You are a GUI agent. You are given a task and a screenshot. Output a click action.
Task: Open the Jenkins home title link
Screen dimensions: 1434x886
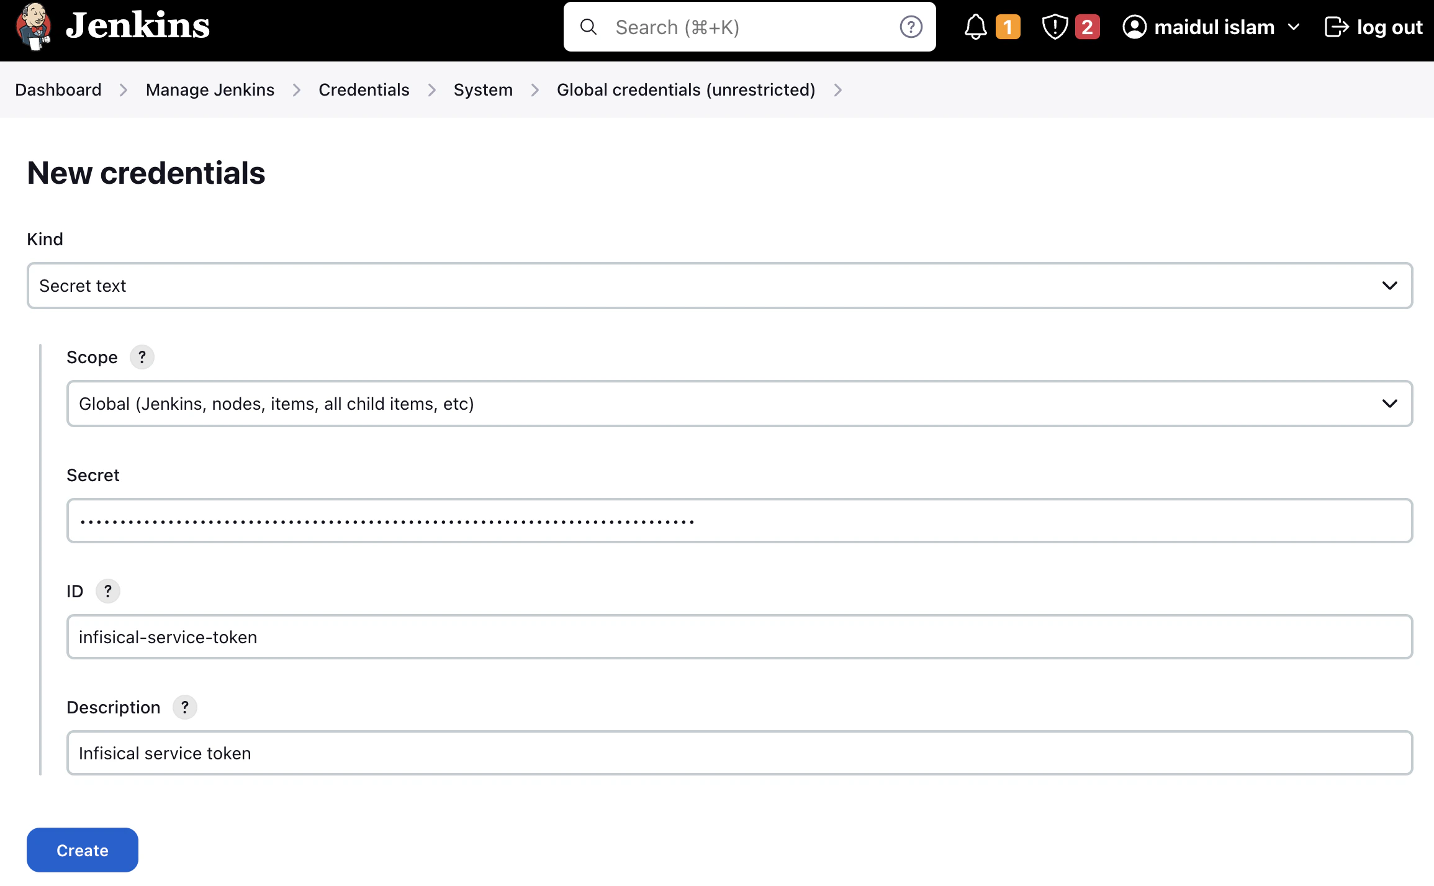(138, 26)
